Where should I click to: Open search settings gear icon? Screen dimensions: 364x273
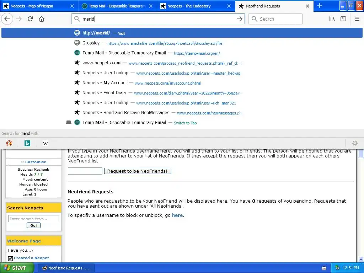coord(355,143)
